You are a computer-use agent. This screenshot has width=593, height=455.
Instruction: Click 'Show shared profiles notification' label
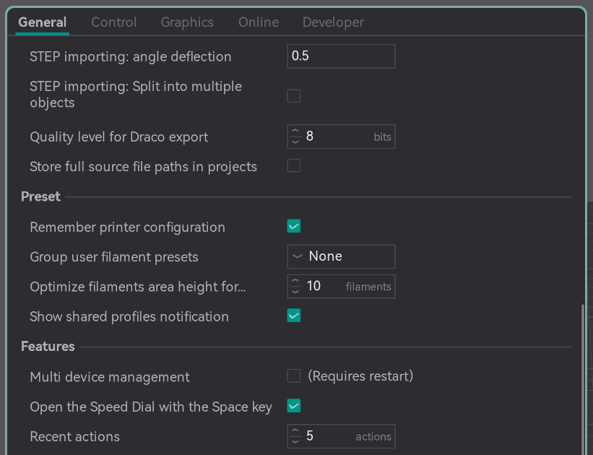click(129, 316)
